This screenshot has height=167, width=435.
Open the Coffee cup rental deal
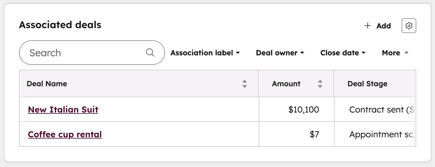65,134
